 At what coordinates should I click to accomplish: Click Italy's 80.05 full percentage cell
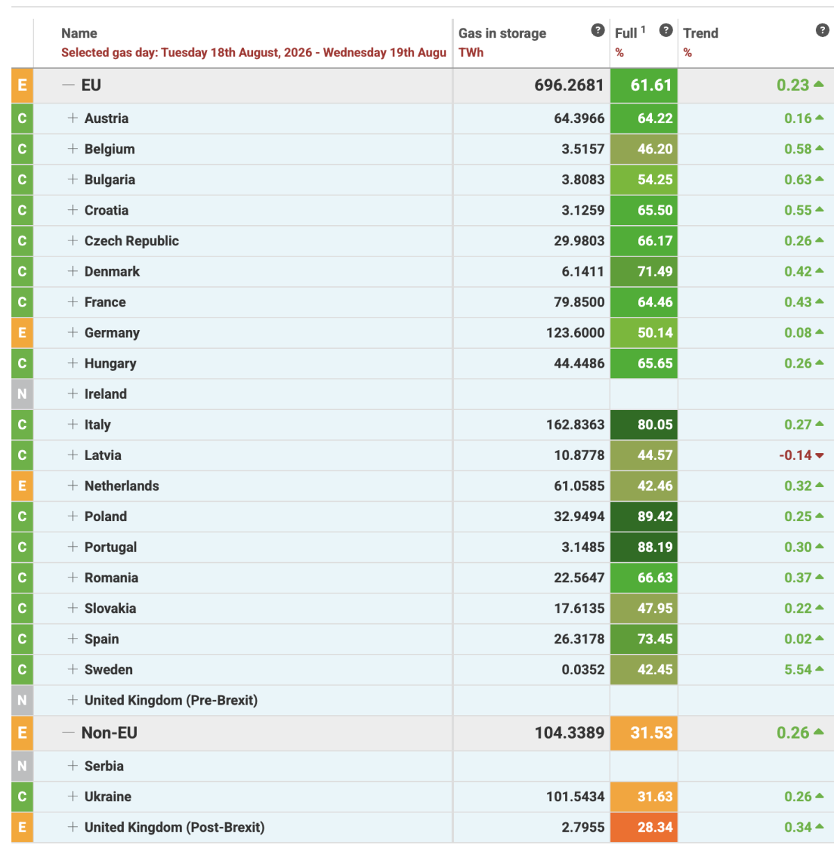coord(644,425)
